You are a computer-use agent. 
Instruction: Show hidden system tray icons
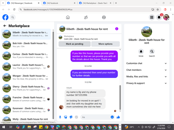click(139, 127)
